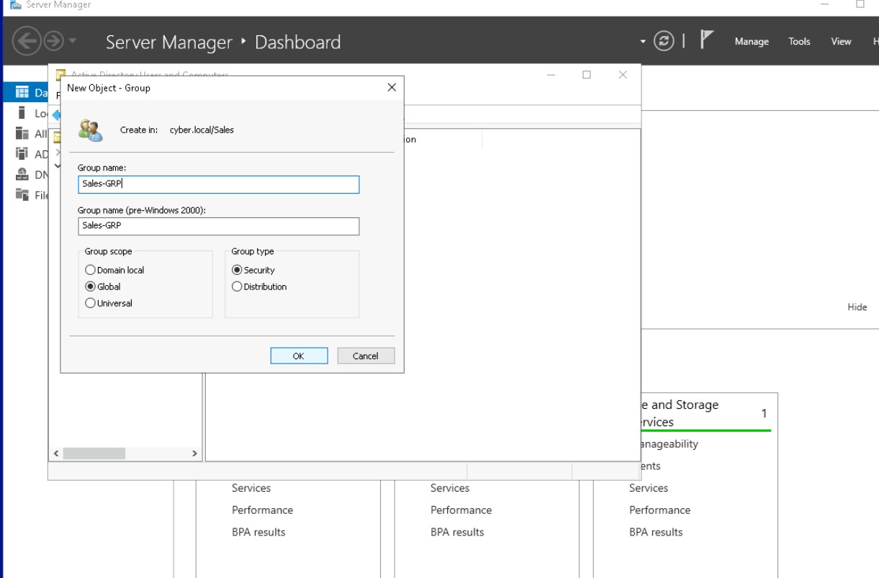
Task: Choose the Distribution group type
Action: coord(259,286)
